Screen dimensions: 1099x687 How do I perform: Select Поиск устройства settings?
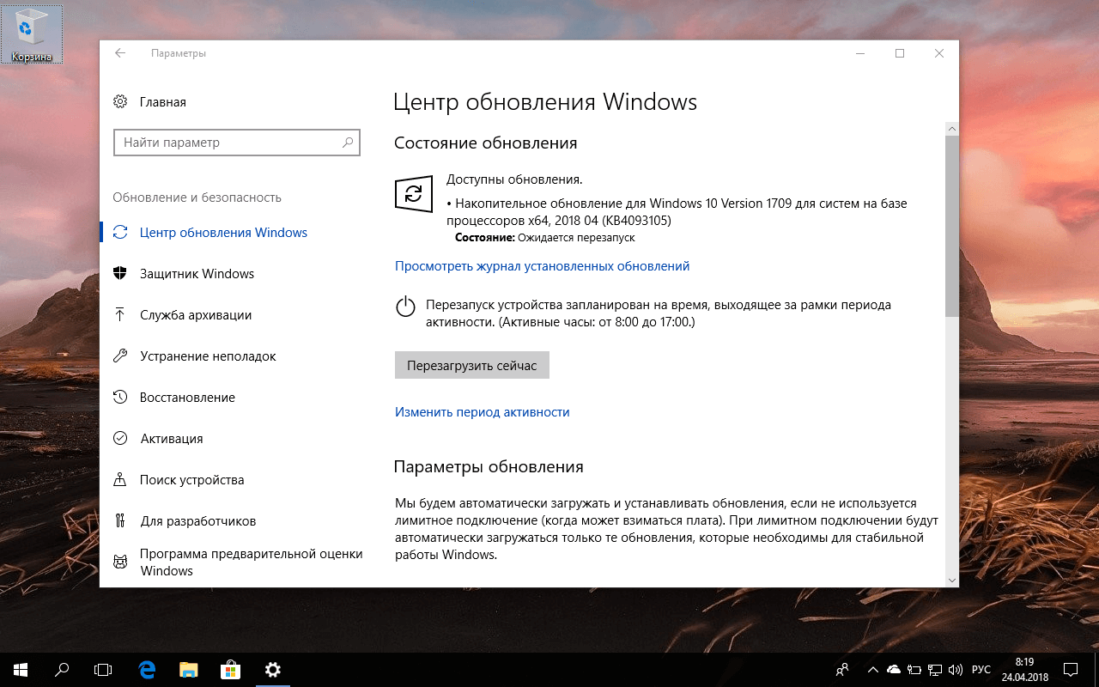[x=190, y=479]
